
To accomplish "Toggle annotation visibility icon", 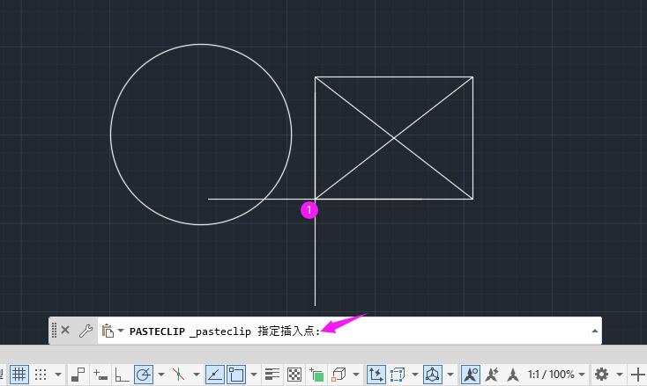I will 471,374.
